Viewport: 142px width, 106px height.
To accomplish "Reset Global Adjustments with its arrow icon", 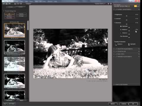I will click(x=139, y=9).
